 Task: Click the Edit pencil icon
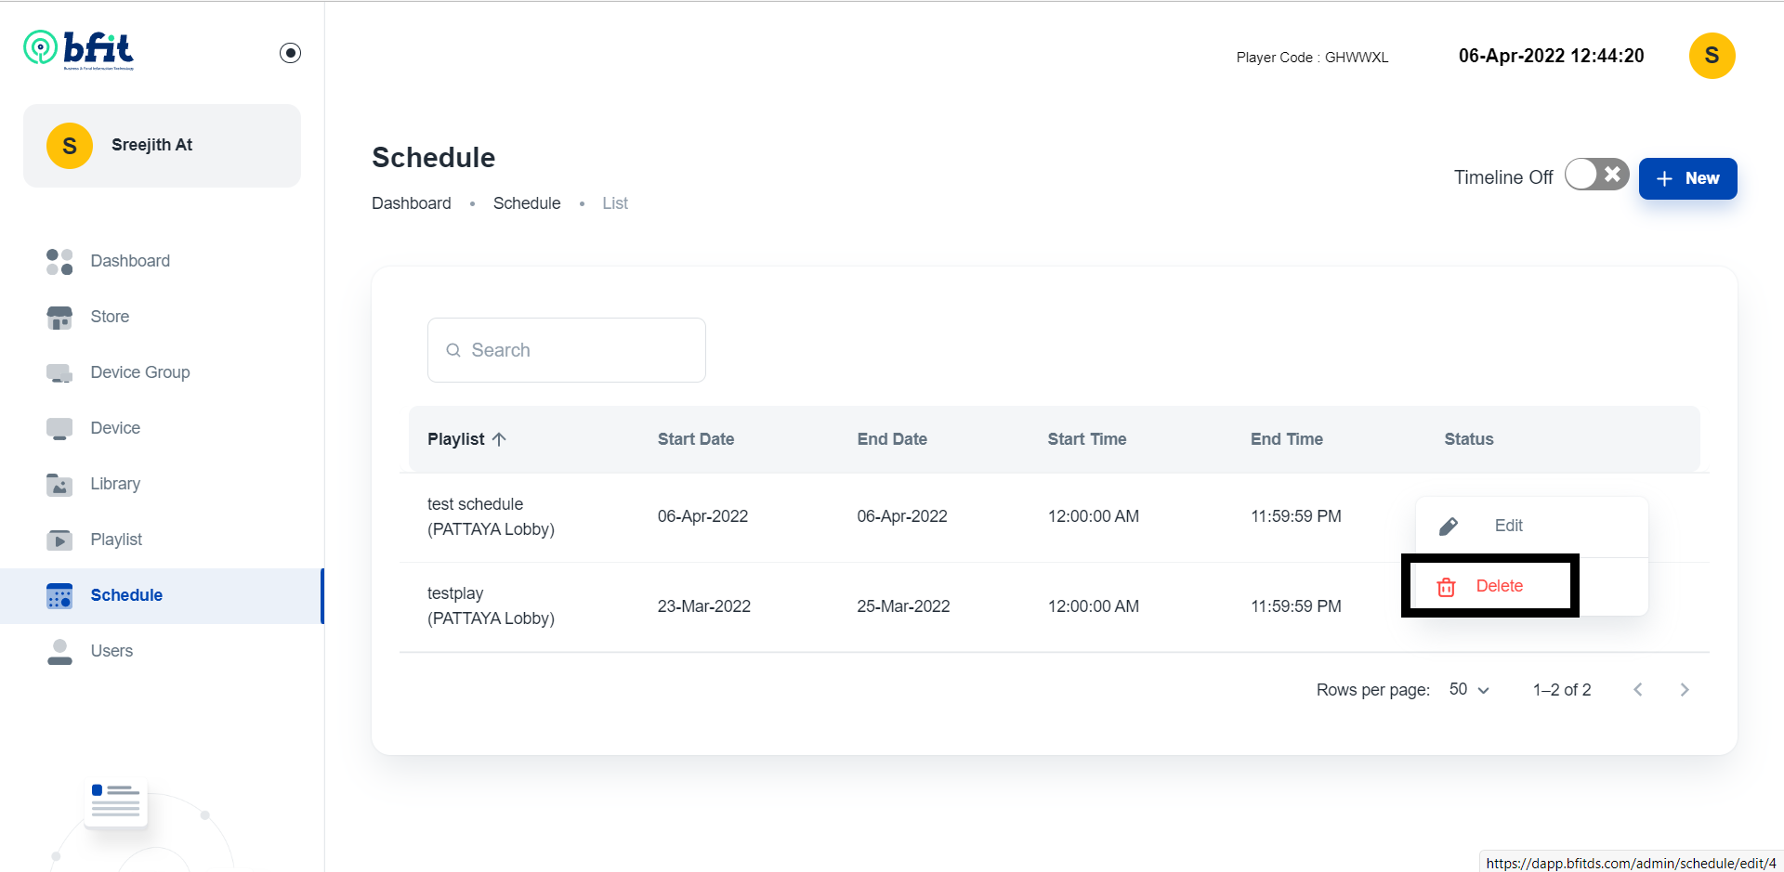click(1449, 527)
